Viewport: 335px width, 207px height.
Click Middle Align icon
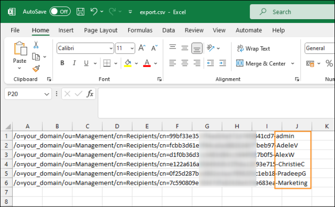(185, 48)
